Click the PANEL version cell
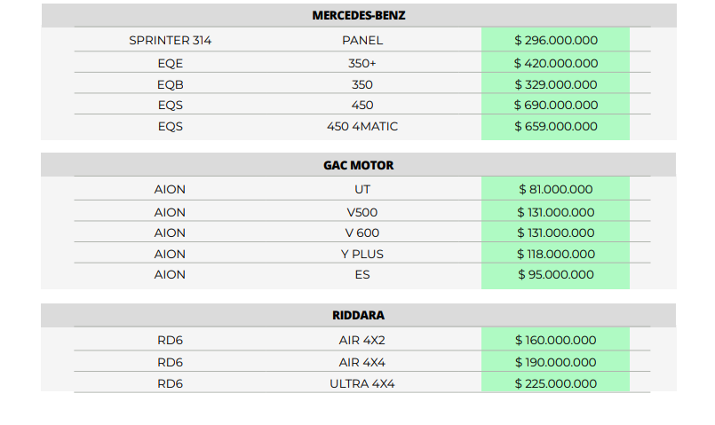The image size is (715, 425). (x=362, y=40)
